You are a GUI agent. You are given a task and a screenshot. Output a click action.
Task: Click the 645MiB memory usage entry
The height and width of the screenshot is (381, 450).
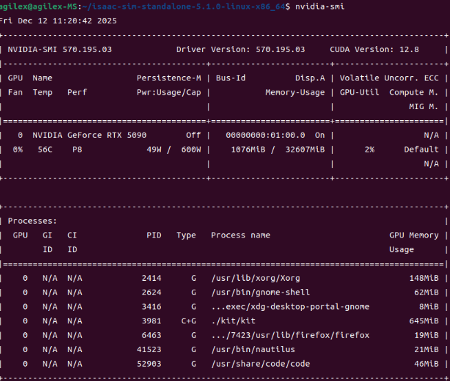click(x=424, y=321)
